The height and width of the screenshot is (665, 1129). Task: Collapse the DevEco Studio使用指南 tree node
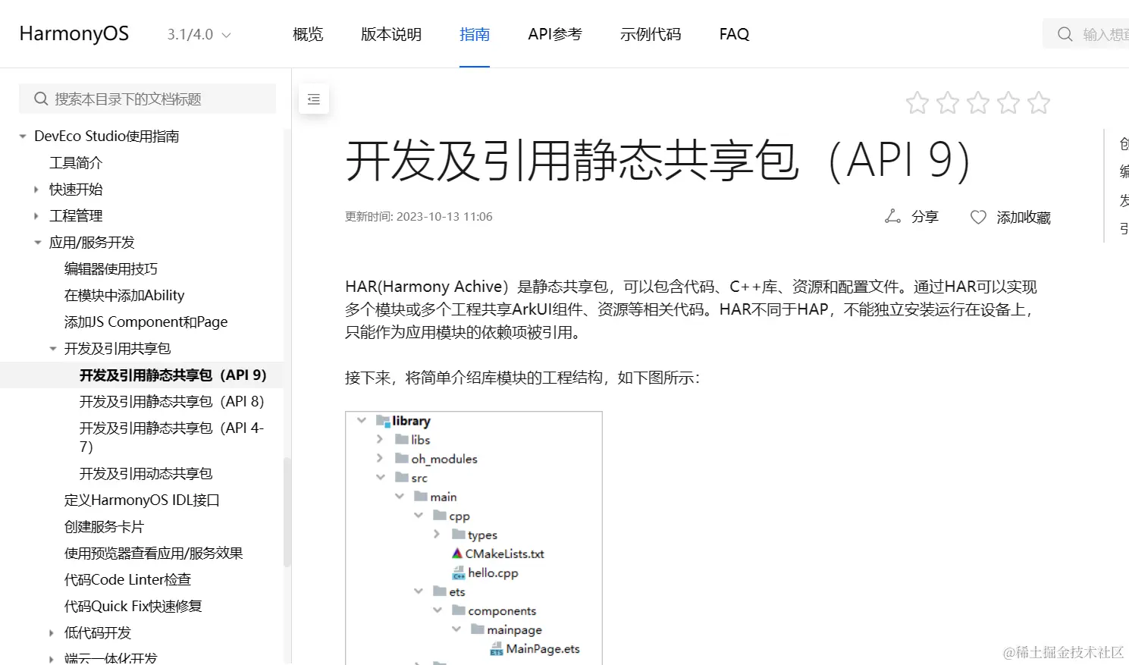pyautogui.click(x=23, y=136)
